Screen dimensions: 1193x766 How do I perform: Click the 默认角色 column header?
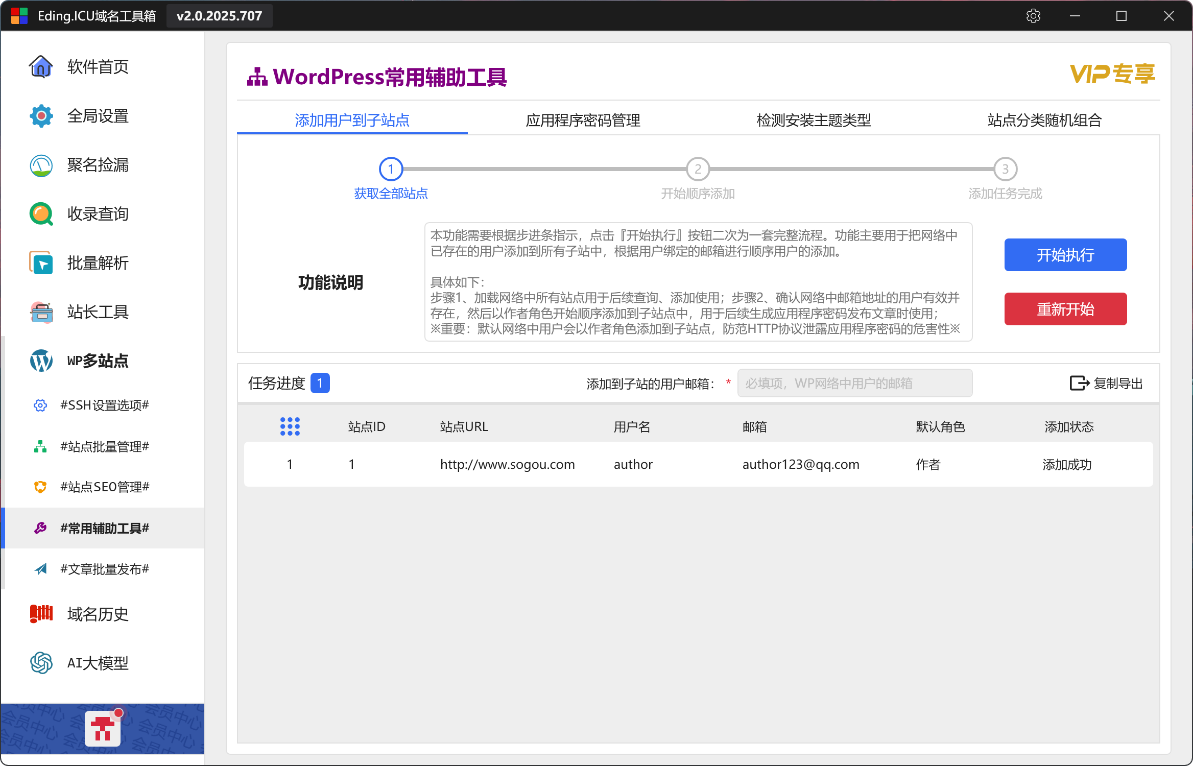click(940, 426)
